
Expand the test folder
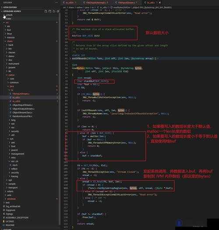click(x=7, y=203)
